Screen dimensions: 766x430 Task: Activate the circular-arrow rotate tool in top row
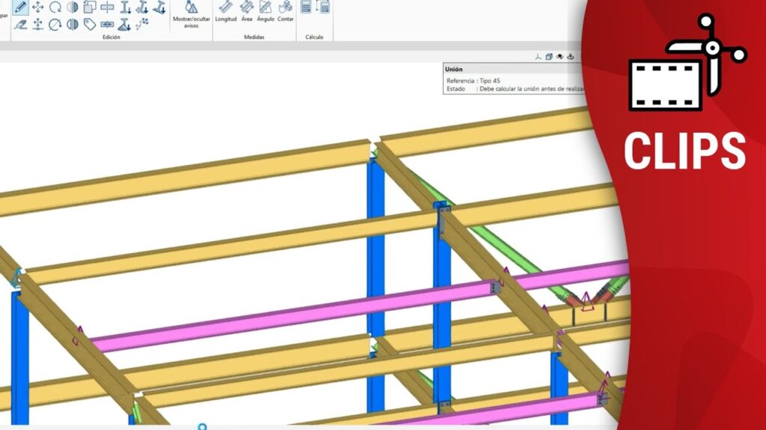click(x=55, y=7)
